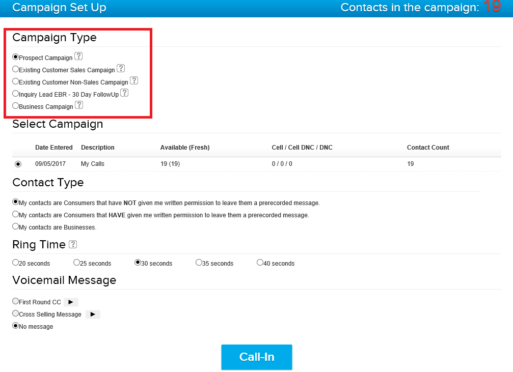The image size is (513, 372).
Task: Play the First Round CC voicemail message
Action: click(71, 301)
